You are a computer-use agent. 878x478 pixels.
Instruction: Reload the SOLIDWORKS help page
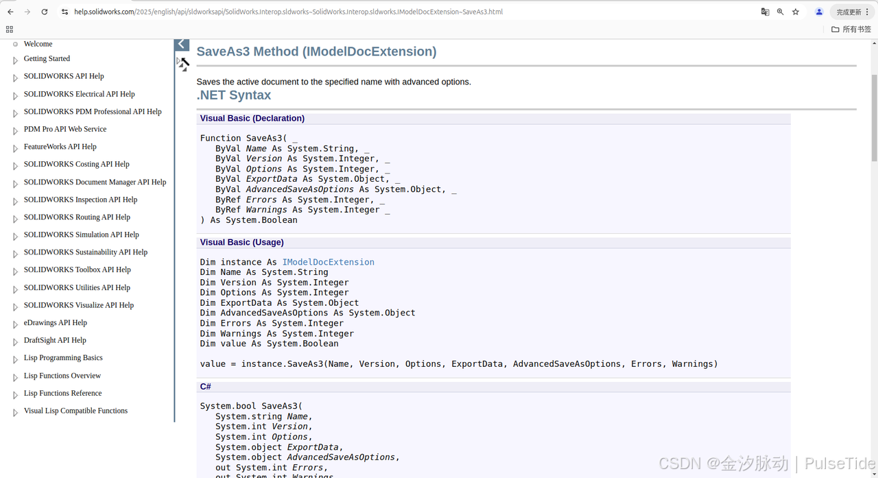point(45,12)
